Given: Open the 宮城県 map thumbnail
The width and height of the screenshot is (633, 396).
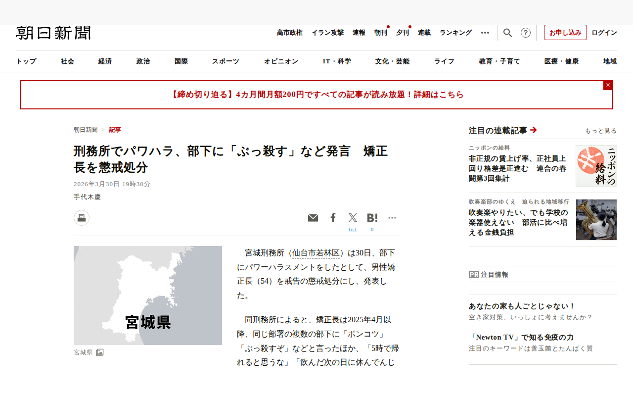Looking at the screenshot, I should click(148, 296).
